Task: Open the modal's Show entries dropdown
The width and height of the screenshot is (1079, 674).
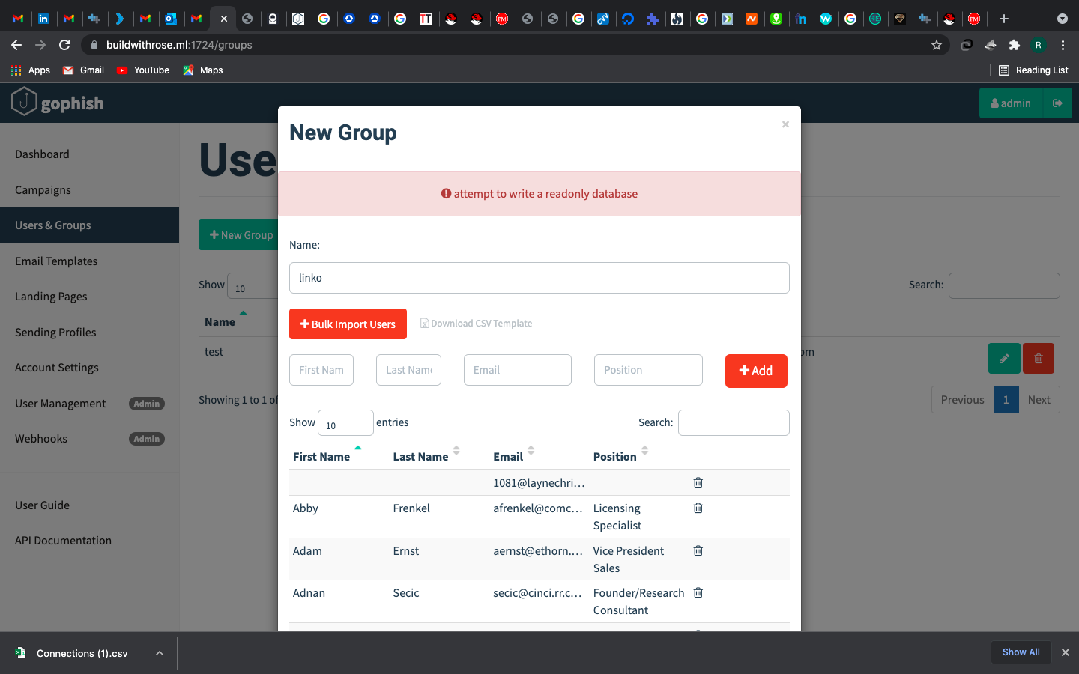Action: click(x=345, y=423)
